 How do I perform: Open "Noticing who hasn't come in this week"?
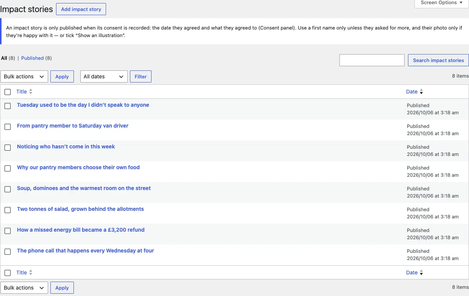click(x=66, y=146)
